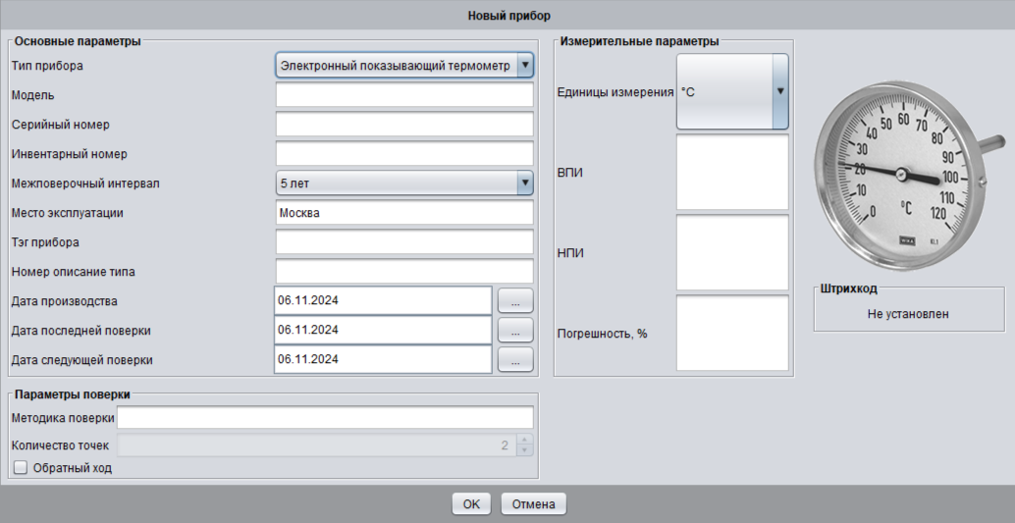Open date picker for Дата последней поверки
This screenshot has height=523, width=1015.
[x=515, y=330]
